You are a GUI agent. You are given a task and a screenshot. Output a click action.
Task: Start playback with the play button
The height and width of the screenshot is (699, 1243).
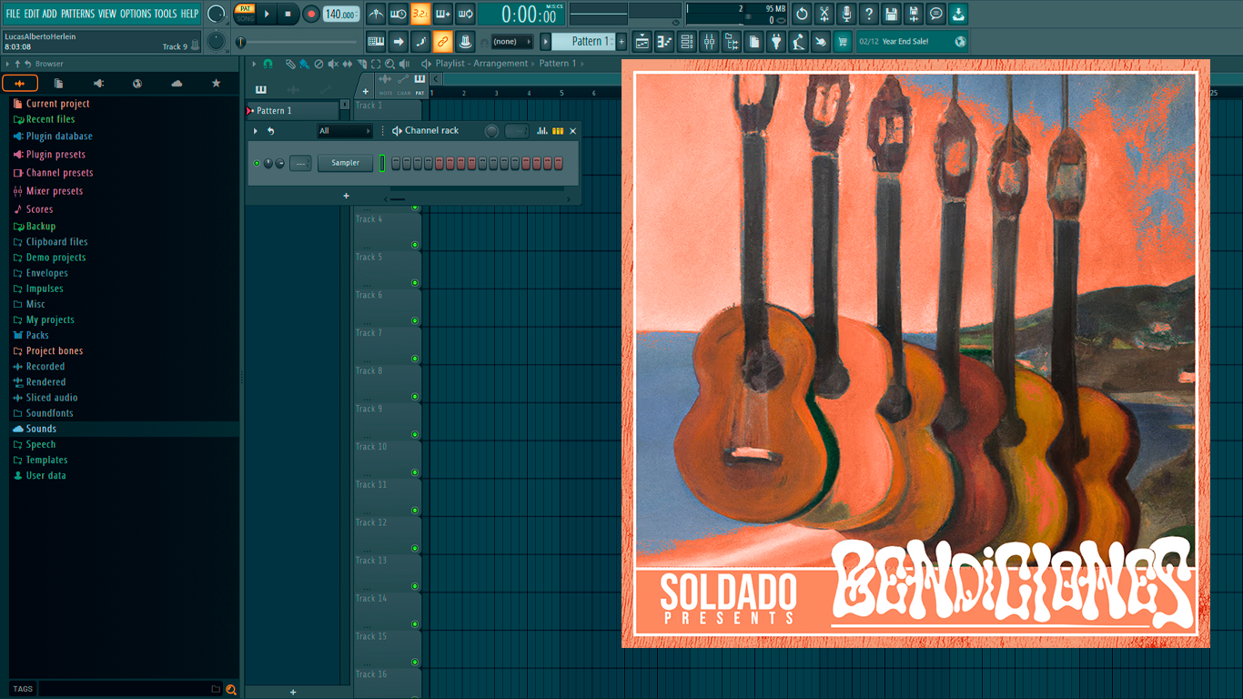click(267, 14)
